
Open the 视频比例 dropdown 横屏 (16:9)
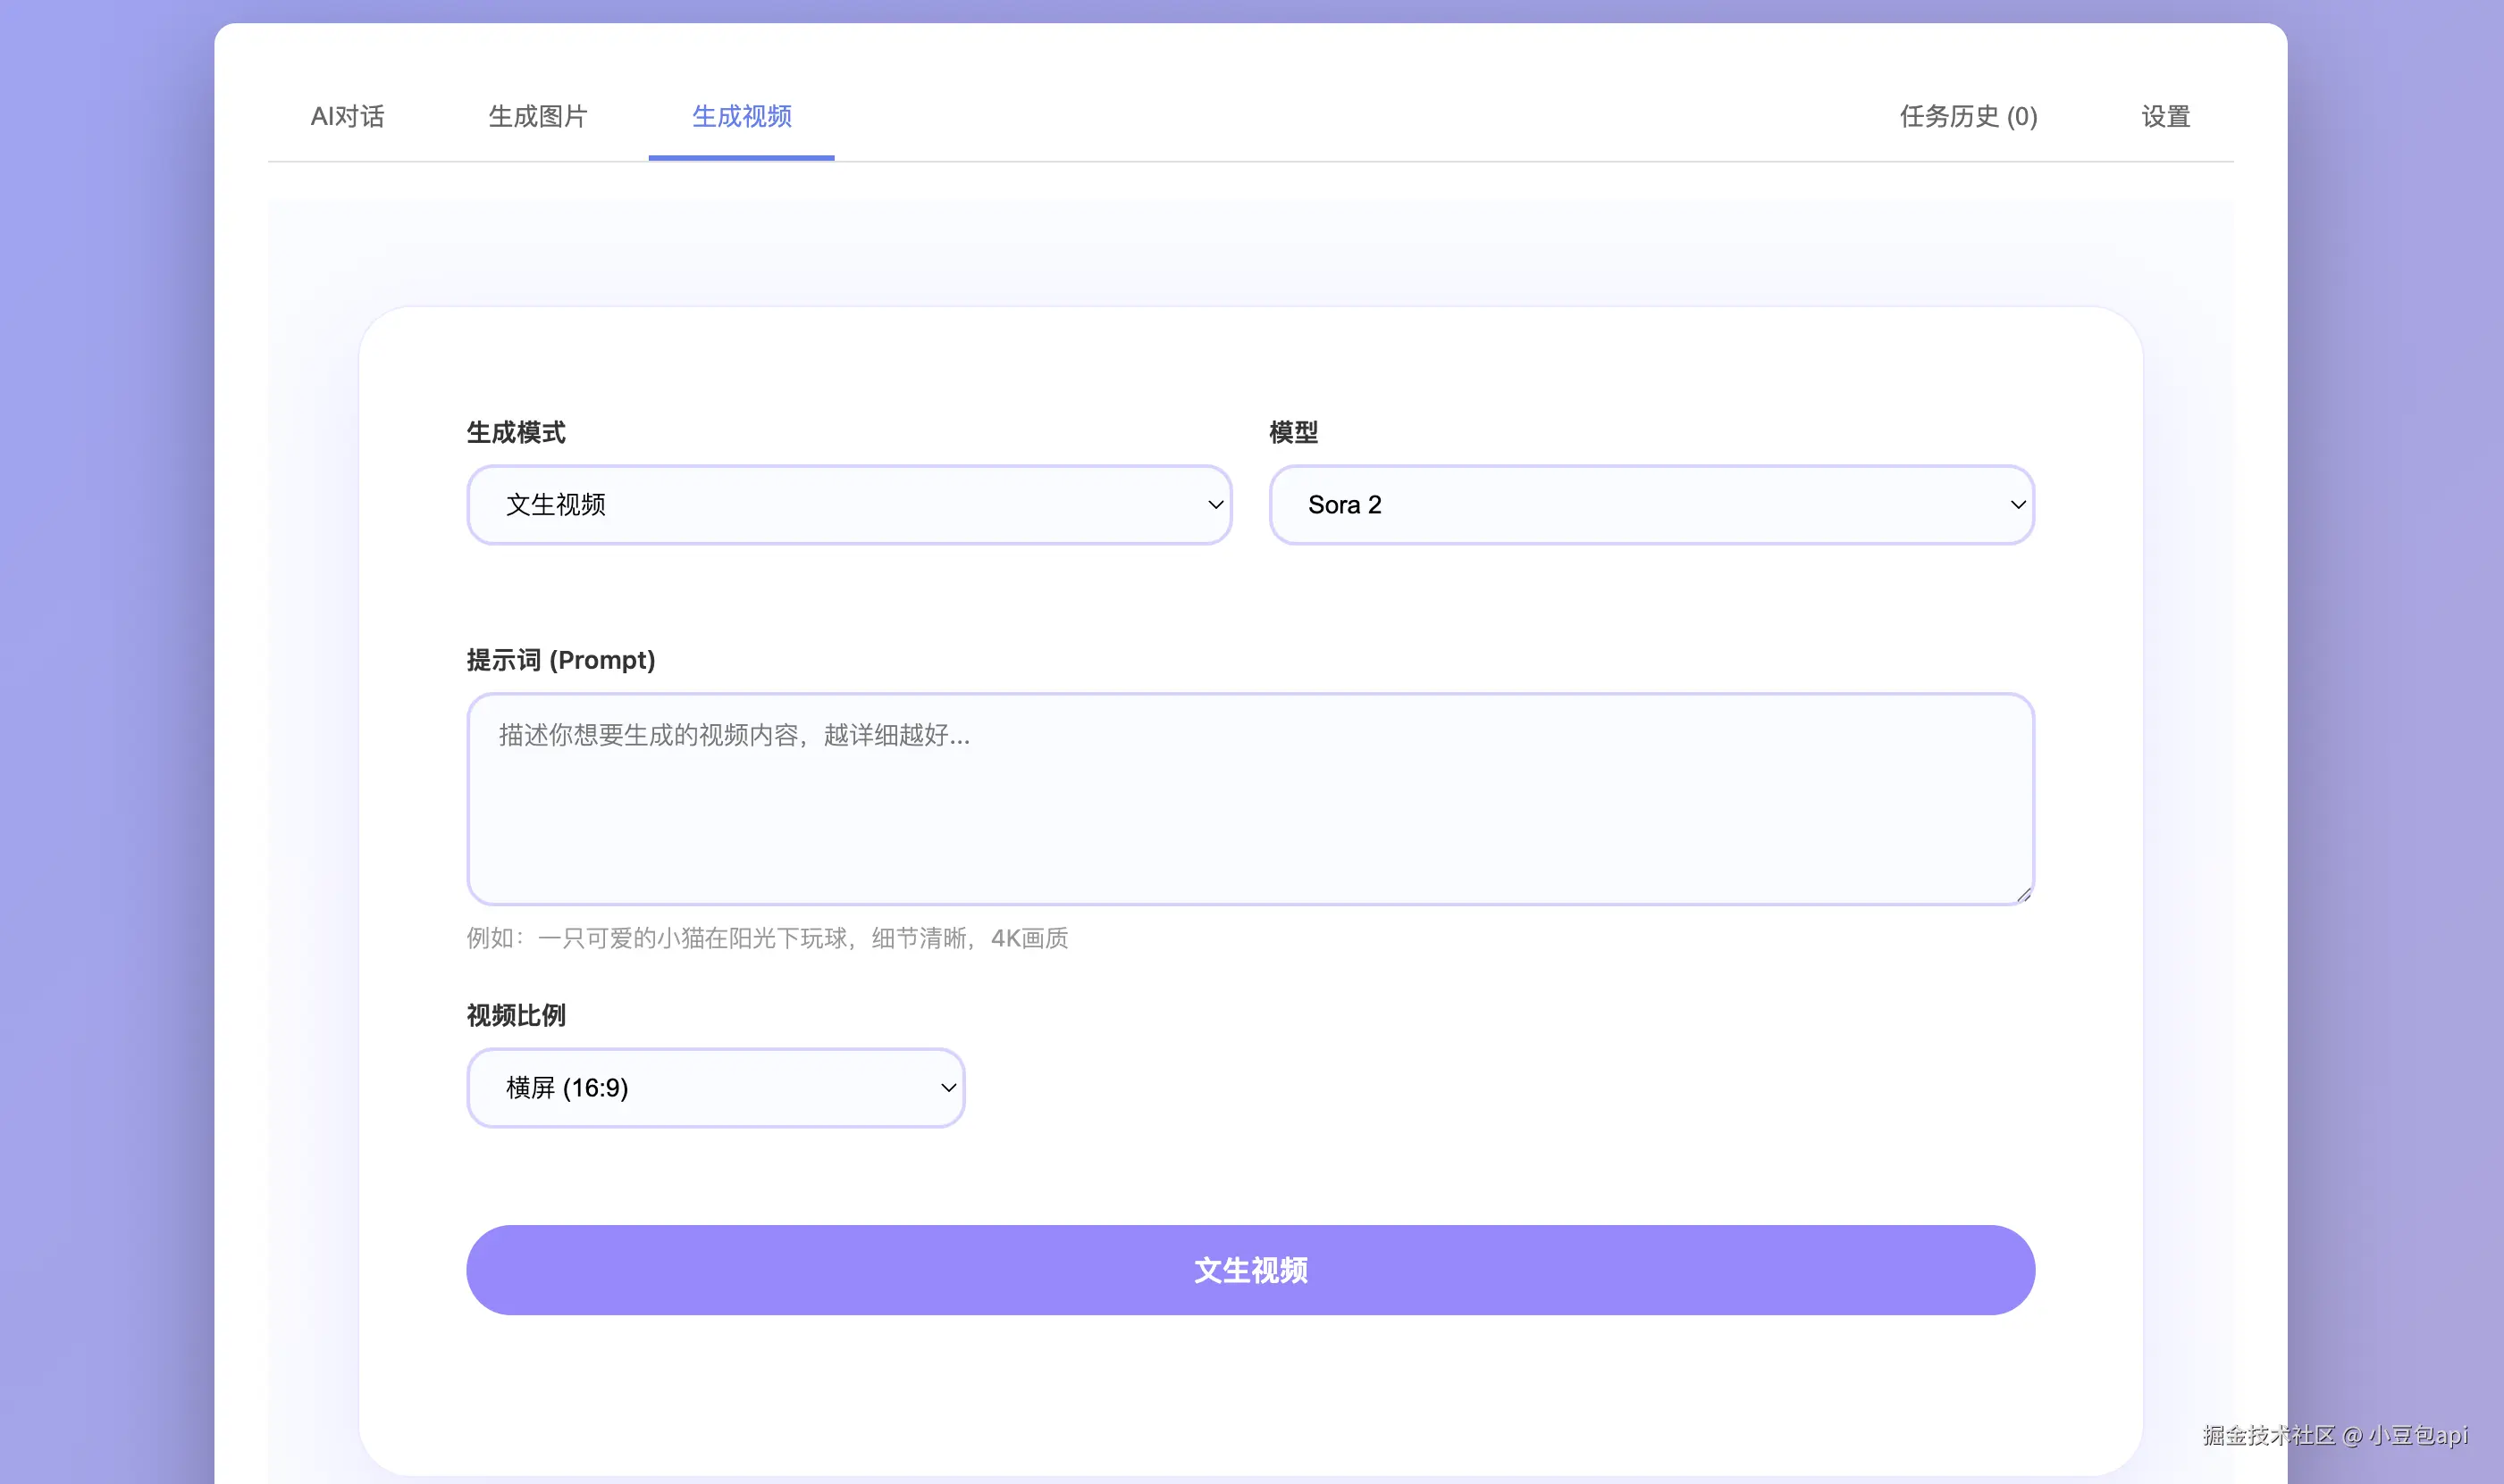pos(715,1088)
